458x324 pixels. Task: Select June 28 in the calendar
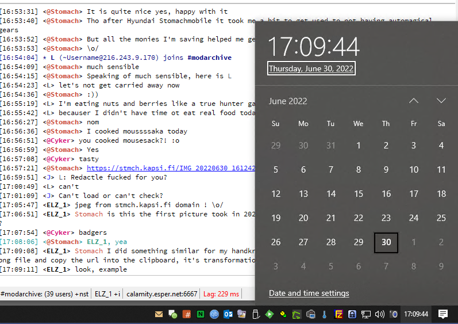pyautogui.click(x=330, y=242)
